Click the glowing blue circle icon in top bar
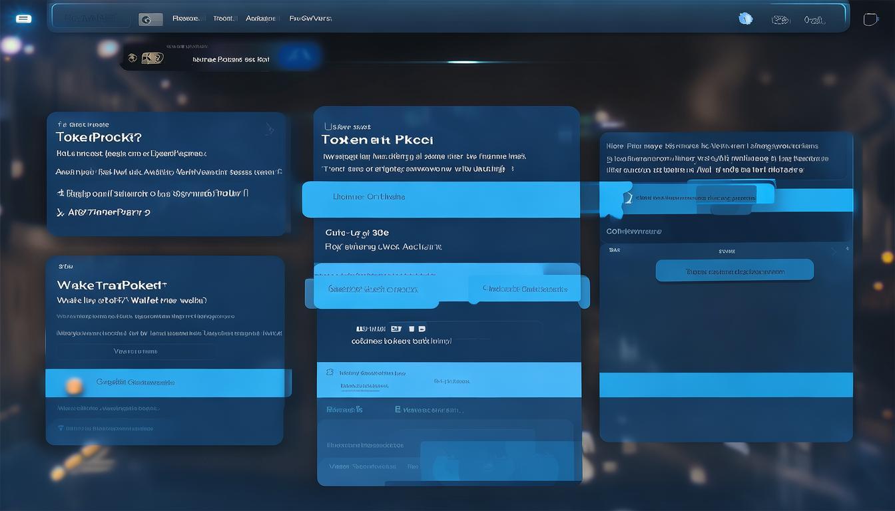This screenshot has height=511, width=895. 746,19
